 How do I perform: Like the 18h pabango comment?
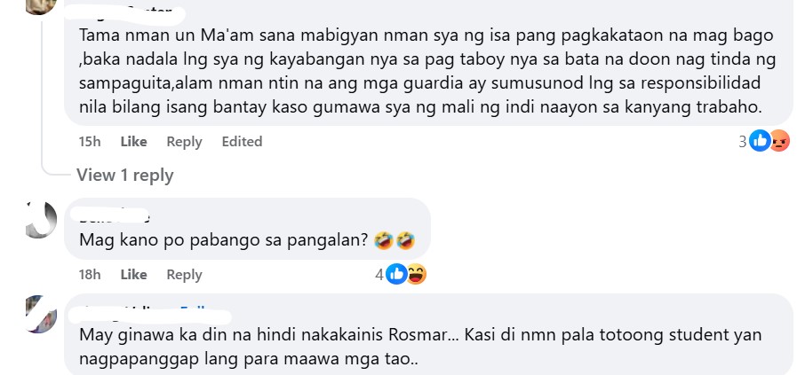(133, 275)
